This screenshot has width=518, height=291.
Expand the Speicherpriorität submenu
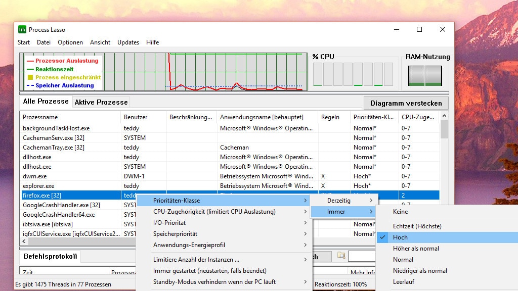[224, 233]
